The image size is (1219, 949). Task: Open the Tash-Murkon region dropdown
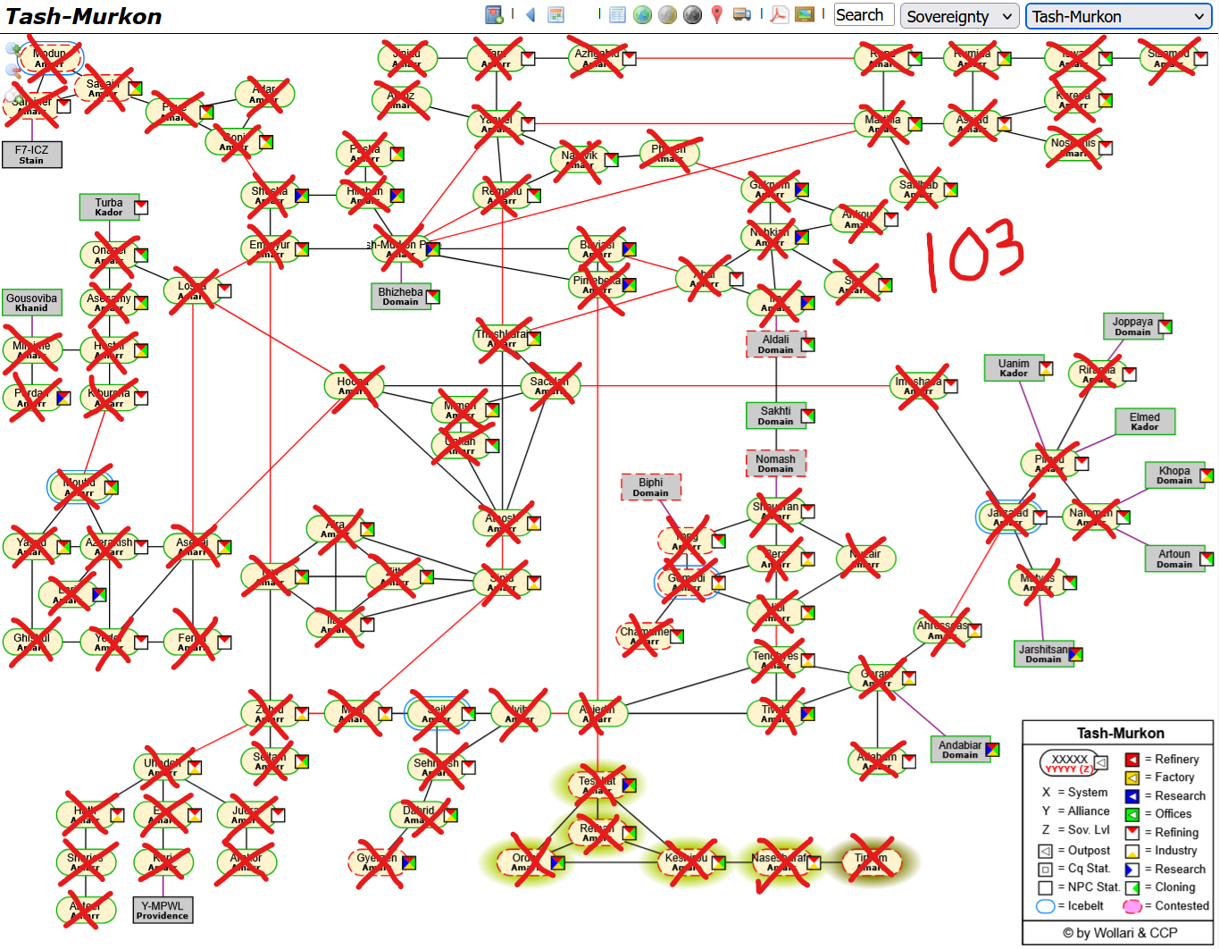click(x=1119, y=16)
